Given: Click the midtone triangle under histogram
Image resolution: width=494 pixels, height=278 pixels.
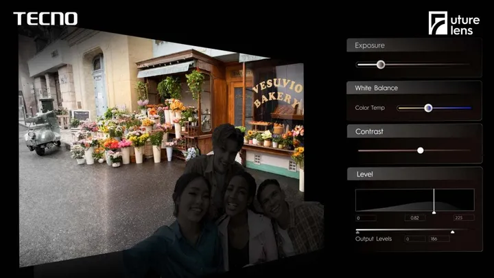Looking at the screenshot, I should click(434, 213).
